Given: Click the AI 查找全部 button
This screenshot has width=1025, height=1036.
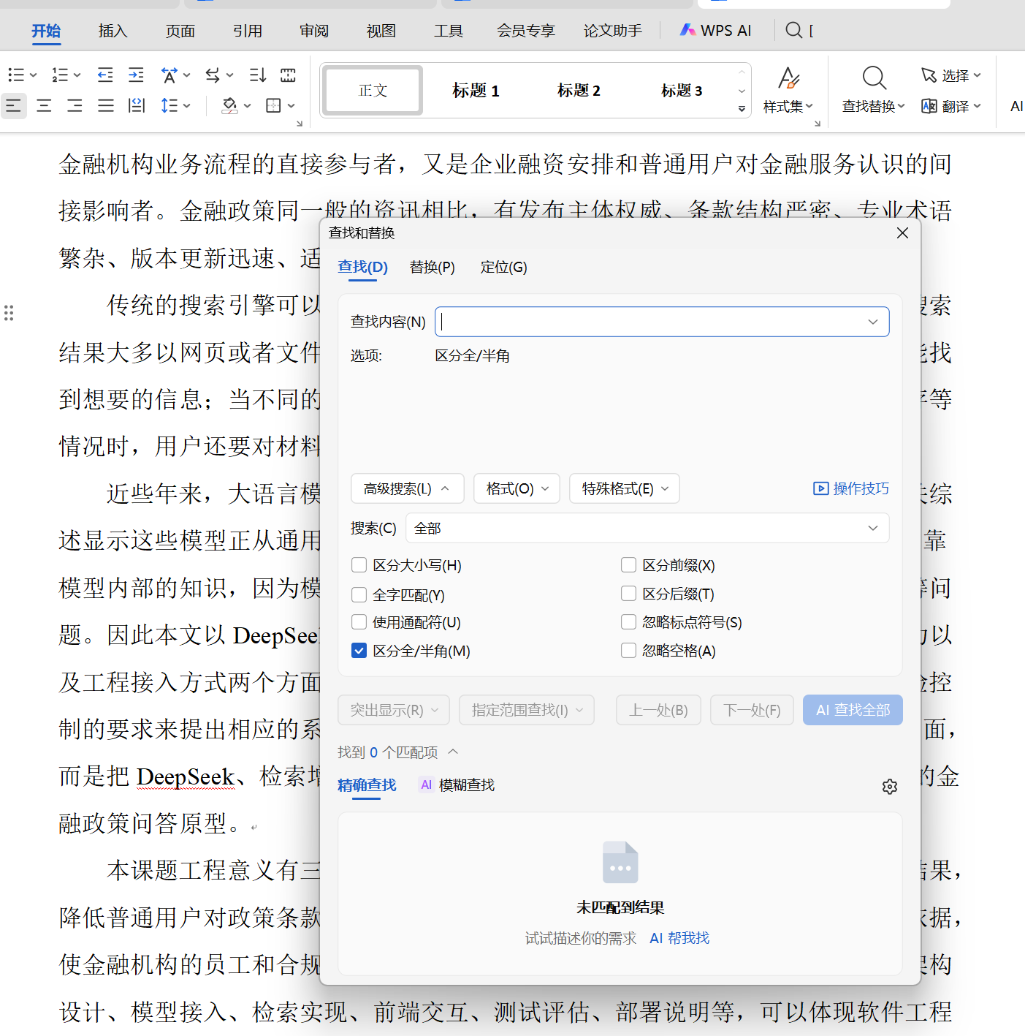Looking at the screenshot, I should pos(853,710).
